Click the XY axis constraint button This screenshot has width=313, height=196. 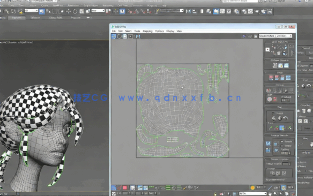pyautogui.click(x=276, y=187)
